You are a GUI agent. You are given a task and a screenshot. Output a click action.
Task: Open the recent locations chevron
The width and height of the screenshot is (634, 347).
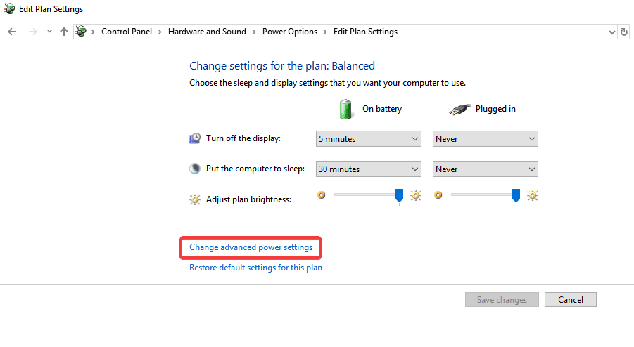click(49, 32)
